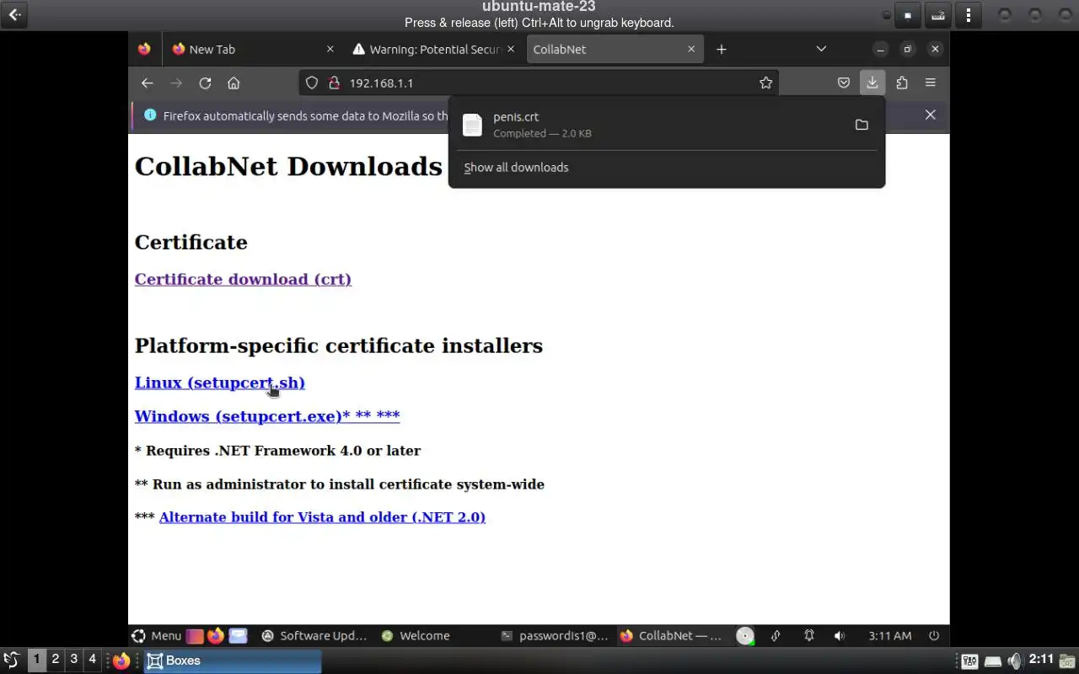The image size is (1079, 674).
Task: Click the insecure connection padlock icon
Action: coord(334,83)
